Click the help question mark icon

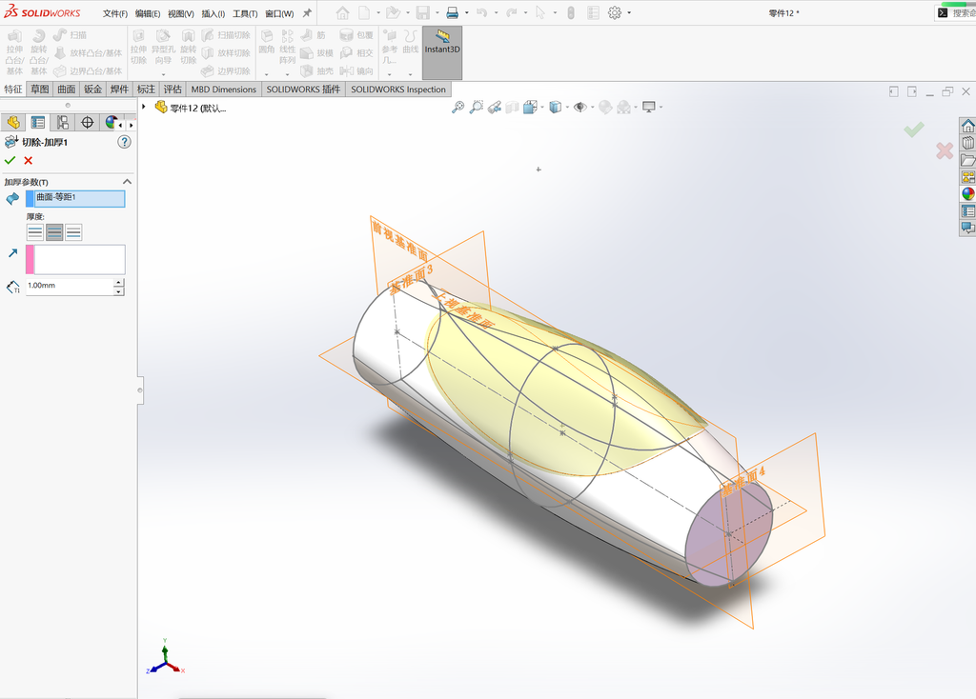125,142
